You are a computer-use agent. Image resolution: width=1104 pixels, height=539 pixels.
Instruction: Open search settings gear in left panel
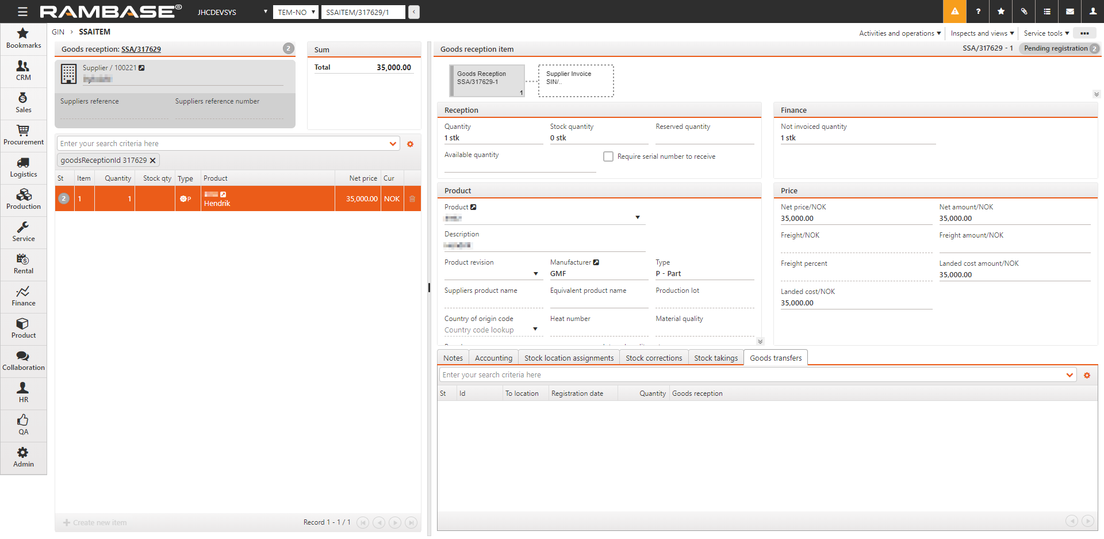click(x=410, y=144)
